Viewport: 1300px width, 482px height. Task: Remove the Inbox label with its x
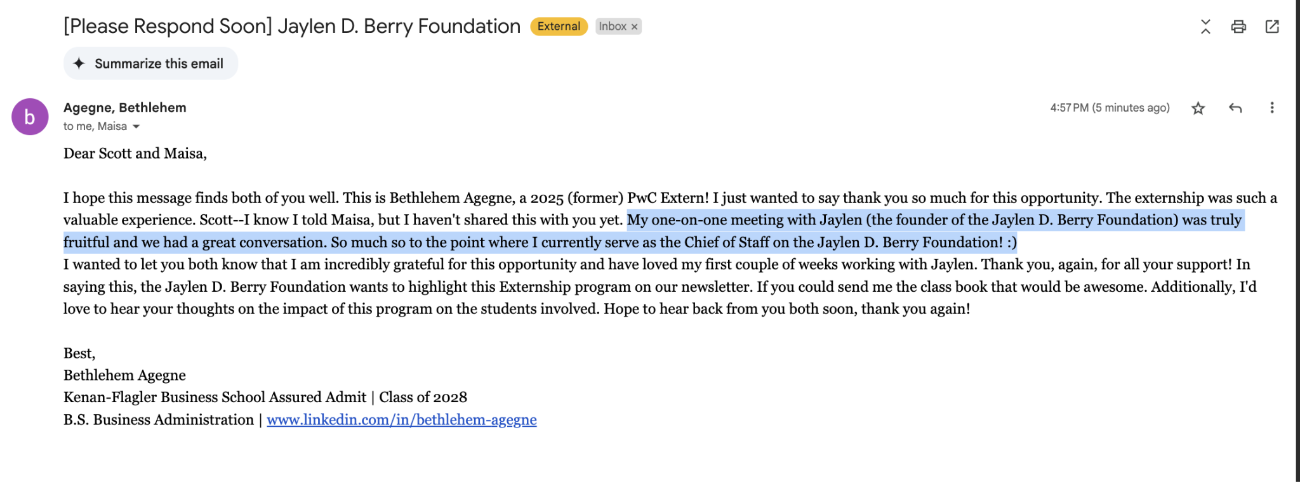[x=634, y=27]
